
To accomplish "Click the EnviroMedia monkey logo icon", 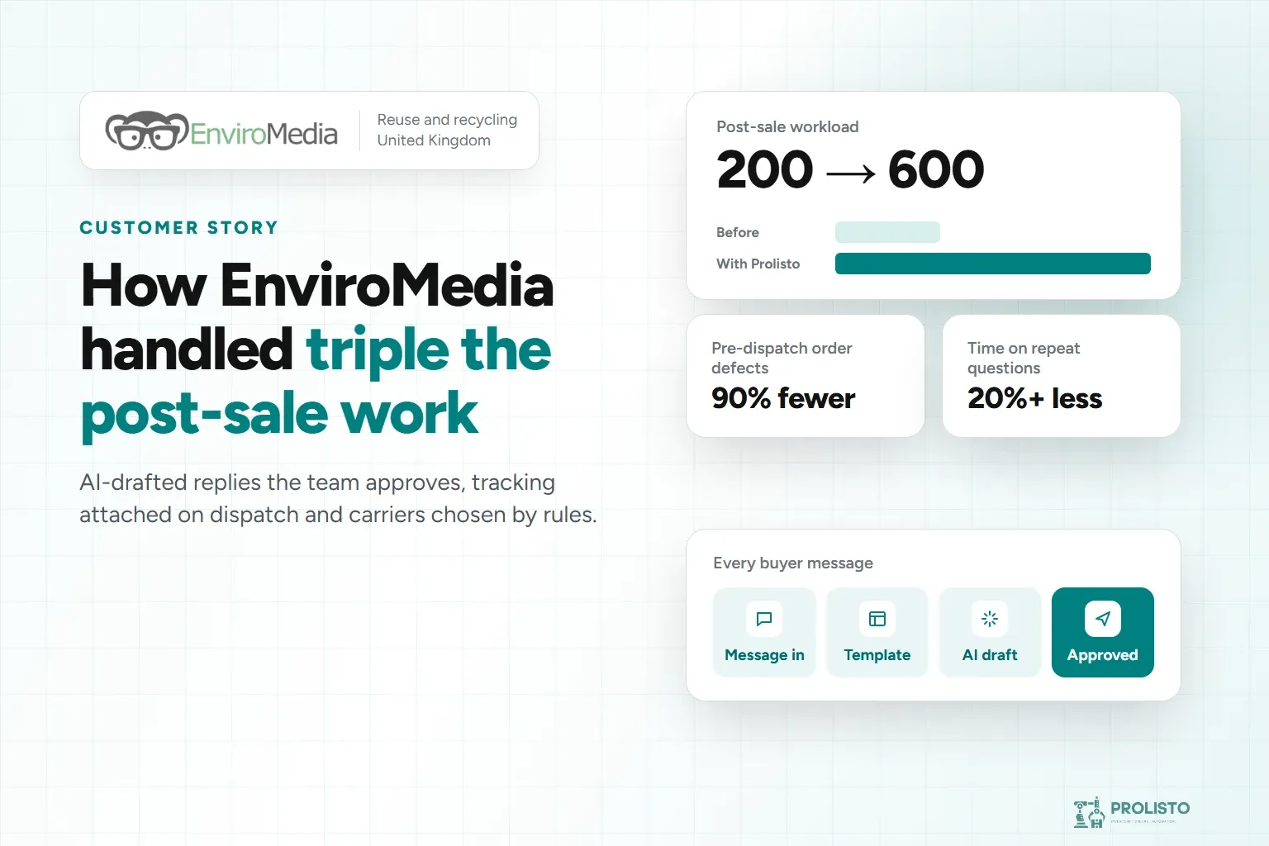I will point(146,131).
